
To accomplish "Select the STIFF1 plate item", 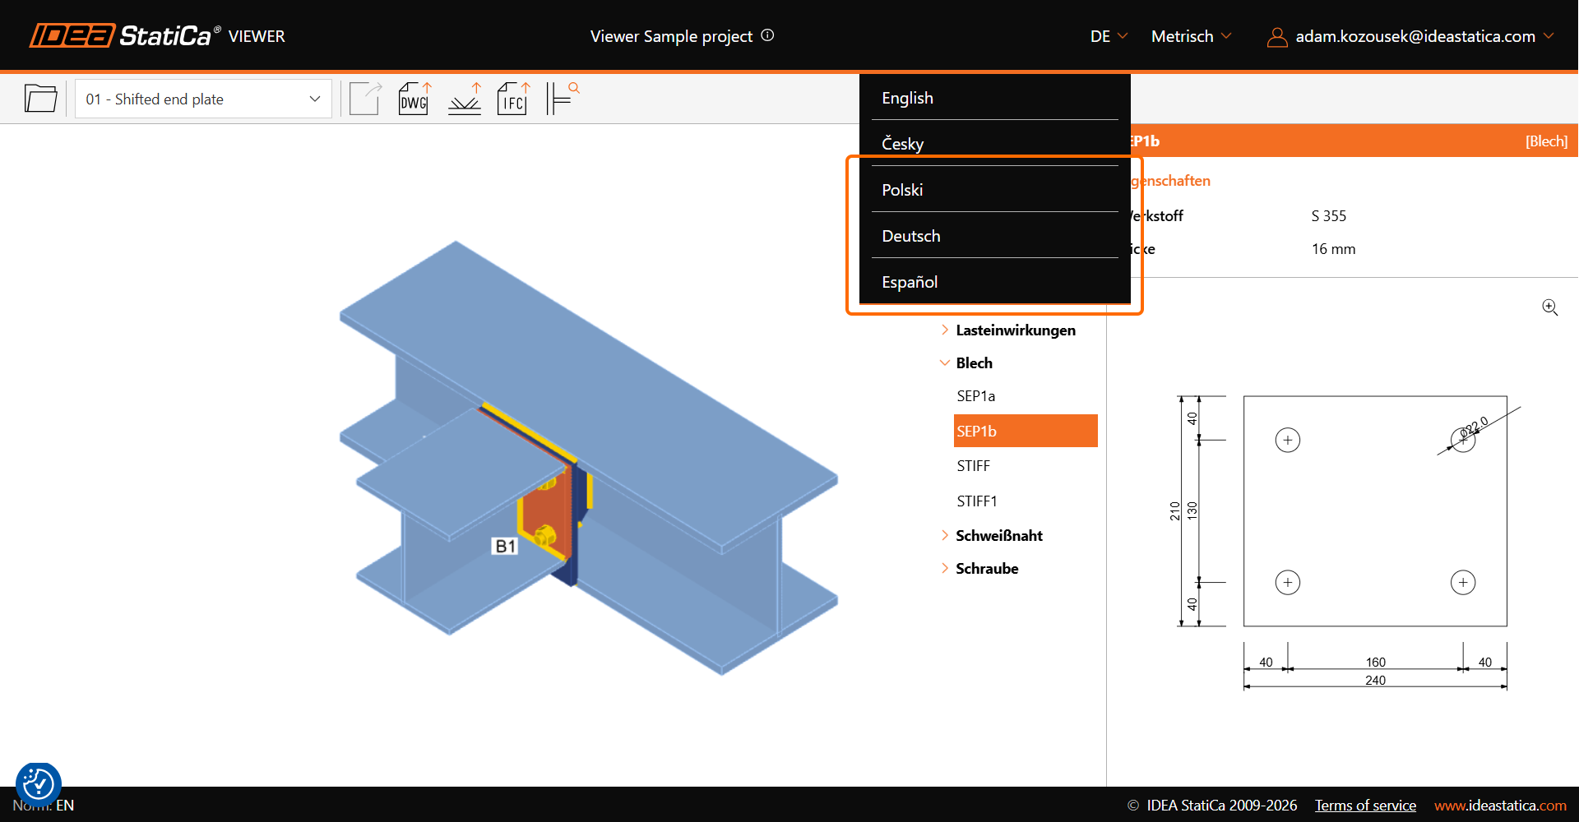I will click(x=977, y=501).
